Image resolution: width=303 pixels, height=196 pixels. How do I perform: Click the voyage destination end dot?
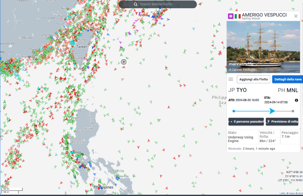click(x=293, y=111)
